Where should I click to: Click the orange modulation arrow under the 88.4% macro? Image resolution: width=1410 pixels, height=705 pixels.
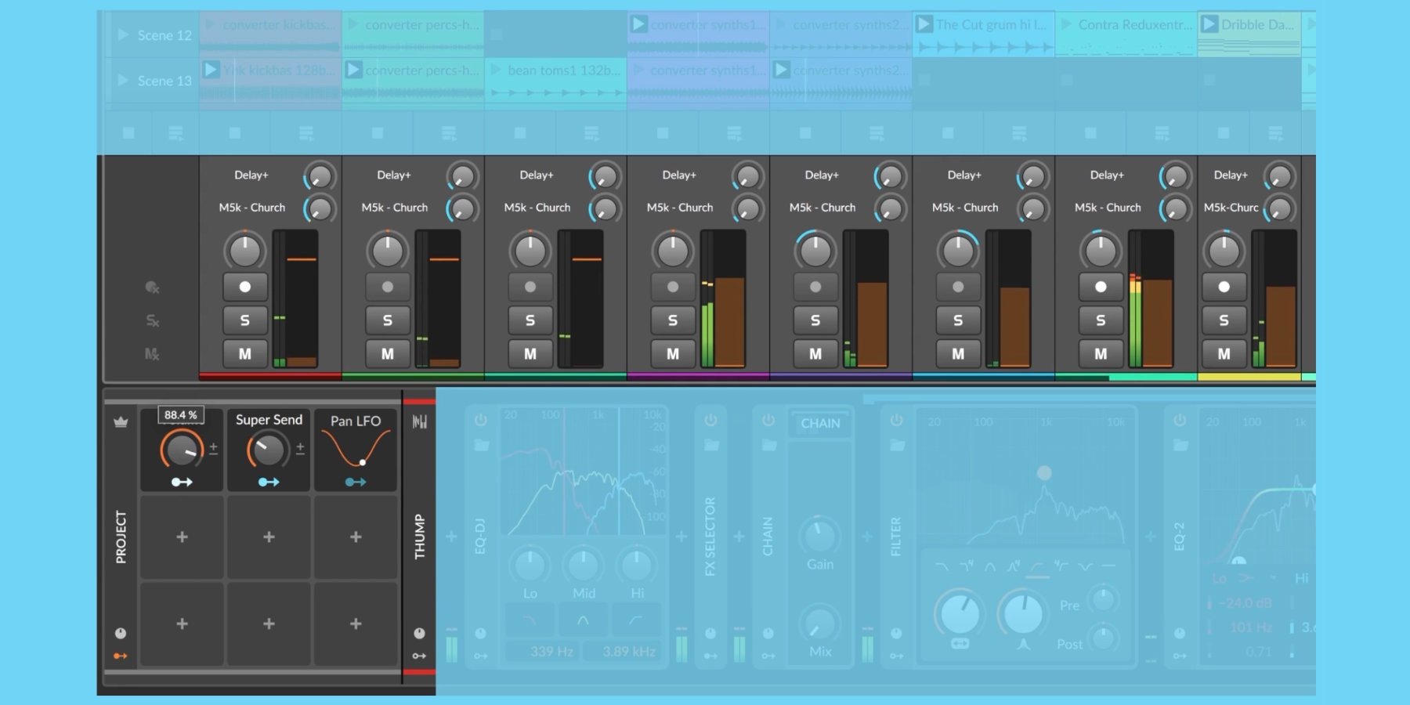click(180, 483)
